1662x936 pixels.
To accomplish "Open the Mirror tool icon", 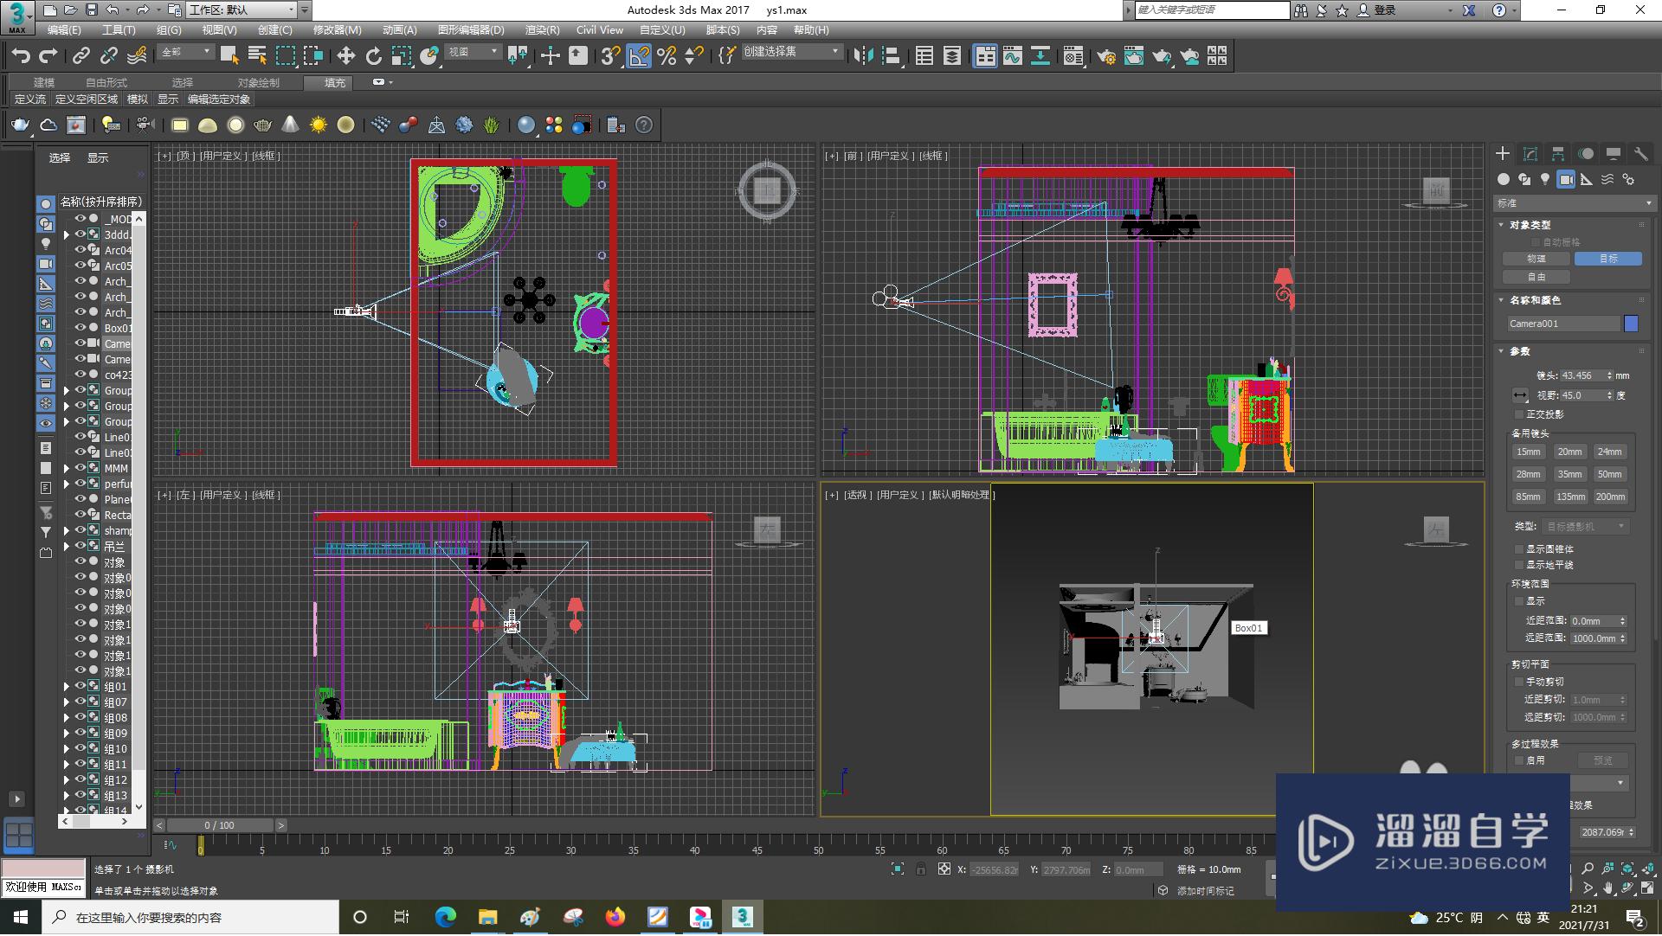I will pos(863,56).
